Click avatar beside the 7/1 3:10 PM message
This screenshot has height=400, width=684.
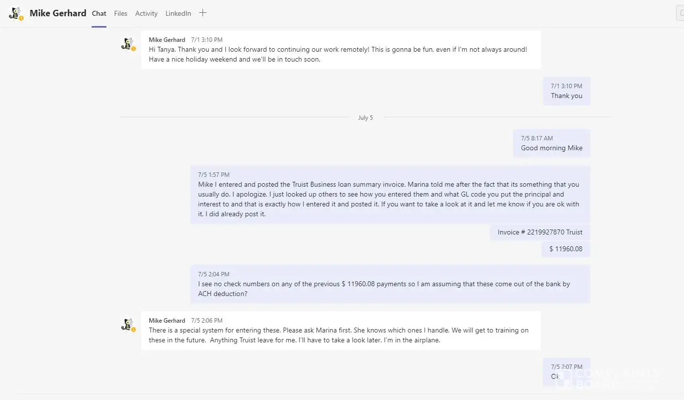128,44
